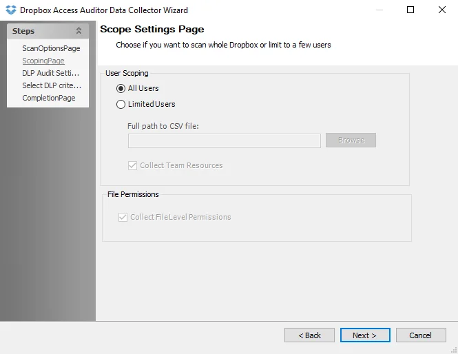Proceed with the Next > button
Image resolution: width=458 pixels, height=354 pixels.
point(365,335)
